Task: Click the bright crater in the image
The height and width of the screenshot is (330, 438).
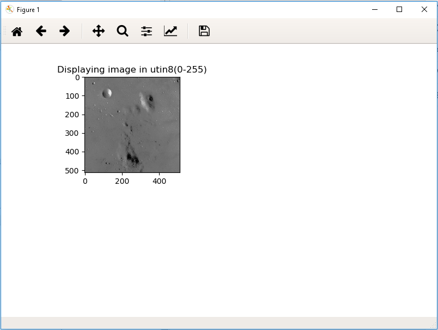Action: [x=107, y=93]
